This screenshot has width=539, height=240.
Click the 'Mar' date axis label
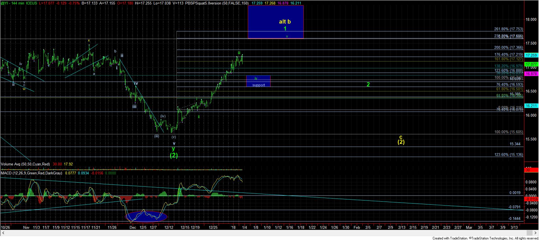tap(469, 227)
